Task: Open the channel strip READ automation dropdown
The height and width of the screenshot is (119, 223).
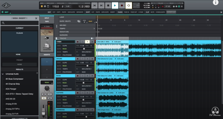Action: click(47, 83)
